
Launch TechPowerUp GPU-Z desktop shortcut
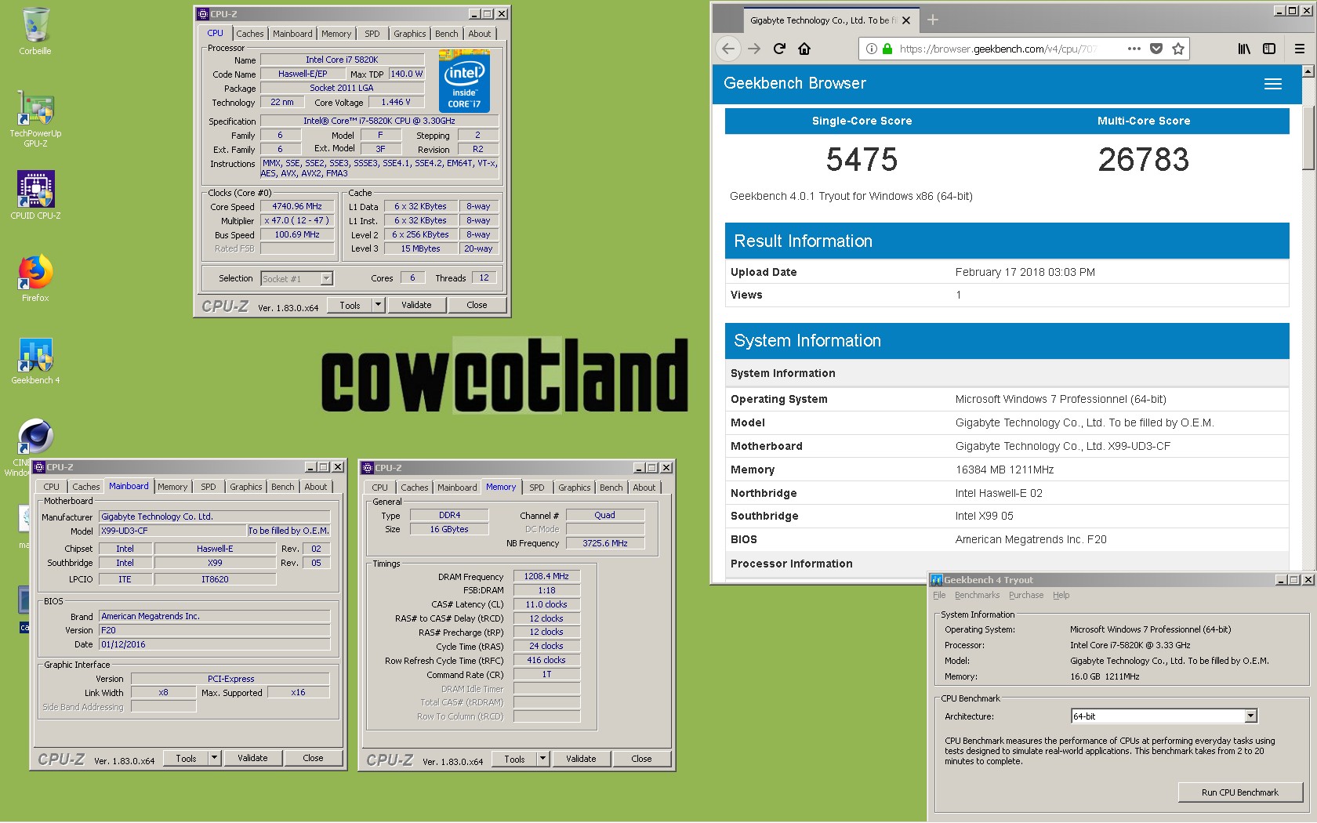pos(35,119)
